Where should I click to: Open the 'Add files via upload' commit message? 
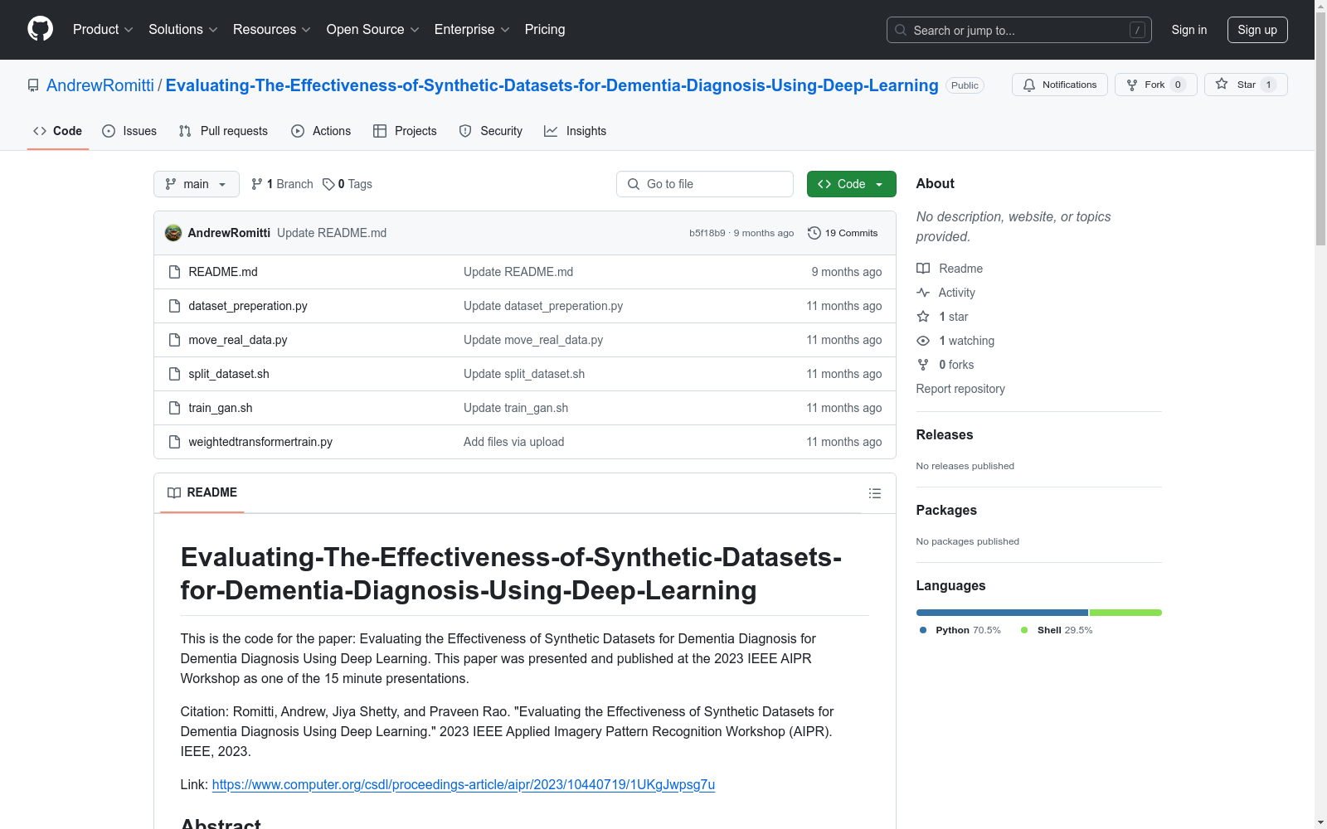pyautogui.click(x=514, y=442)
